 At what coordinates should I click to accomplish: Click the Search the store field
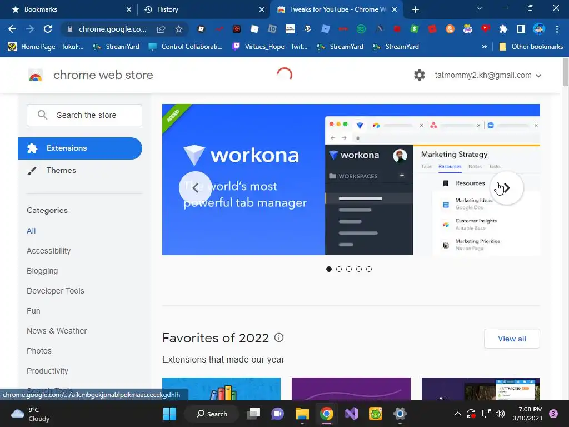click(x=84, y=115)
